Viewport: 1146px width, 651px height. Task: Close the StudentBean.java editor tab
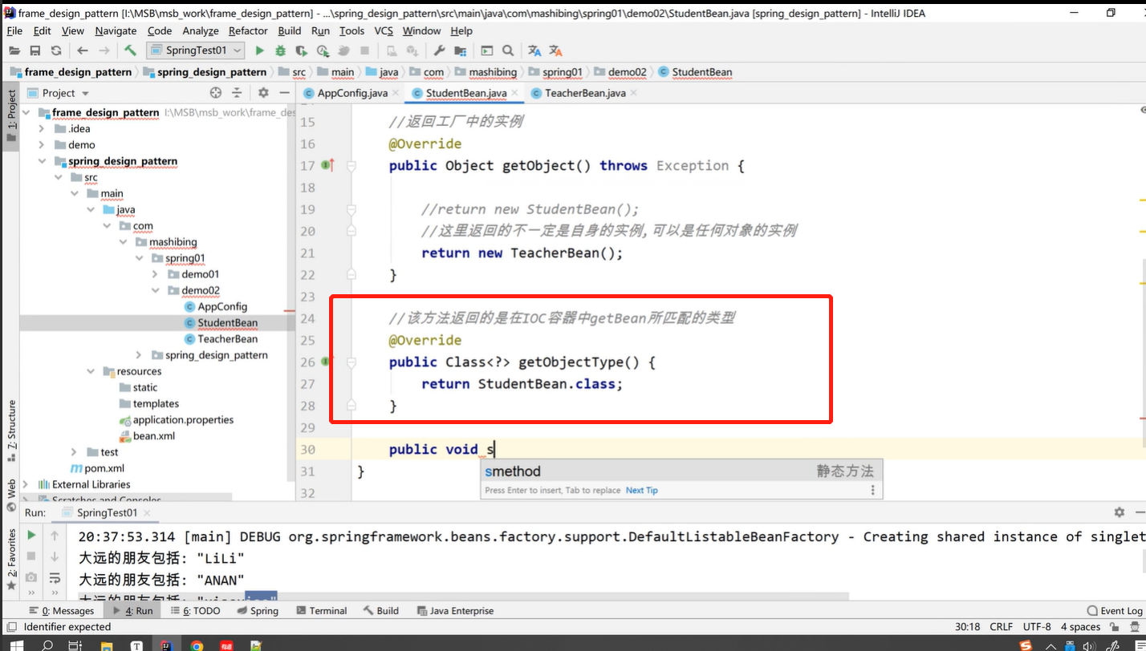pos(514,93)
